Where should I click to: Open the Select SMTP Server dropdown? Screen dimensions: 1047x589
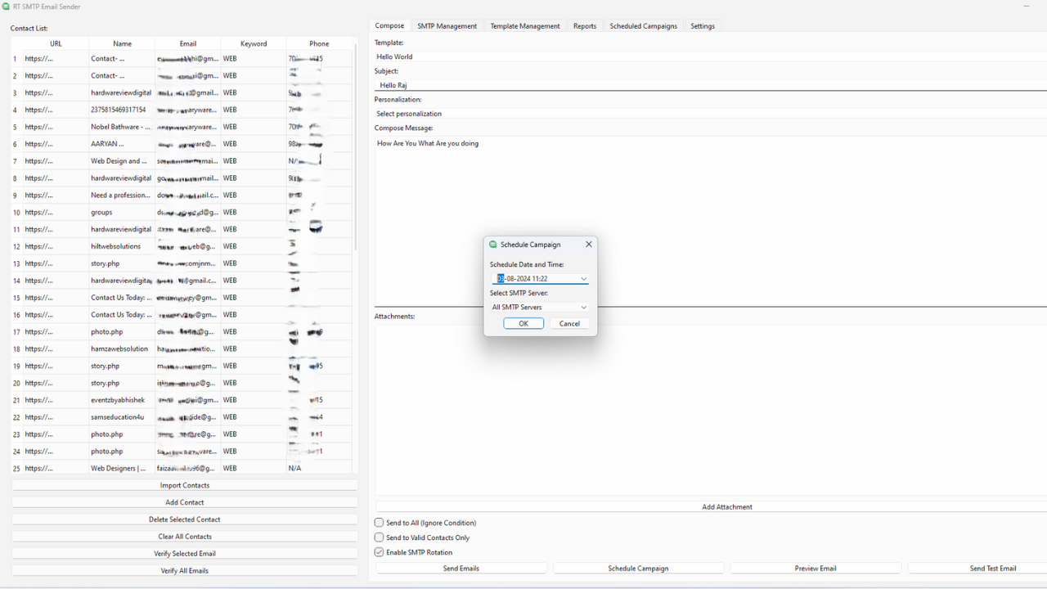(583, 307)
